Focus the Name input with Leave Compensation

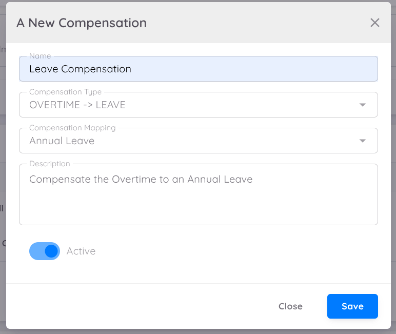(198, 69)
